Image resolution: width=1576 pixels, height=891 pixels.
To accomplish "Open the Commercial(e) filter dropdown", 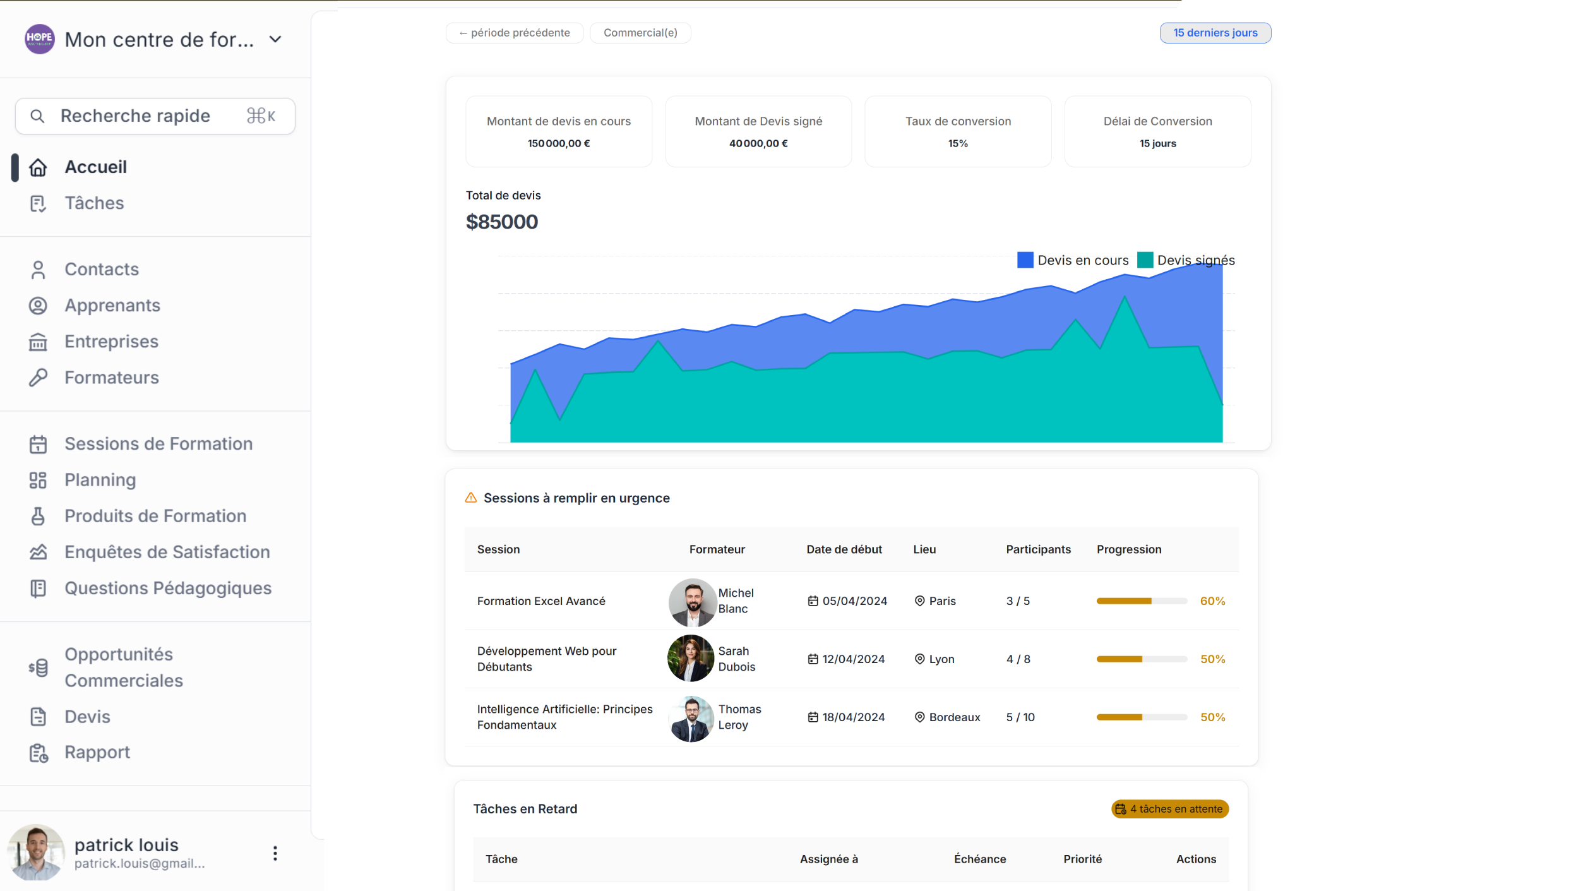I will pos(640,33).
